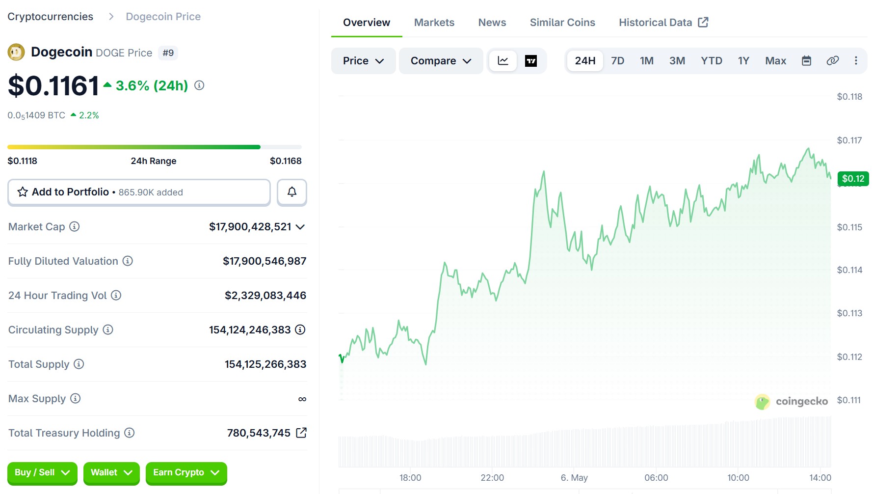
Task: Click the 6. May axis date label
Action: click(x=574, y=478)
